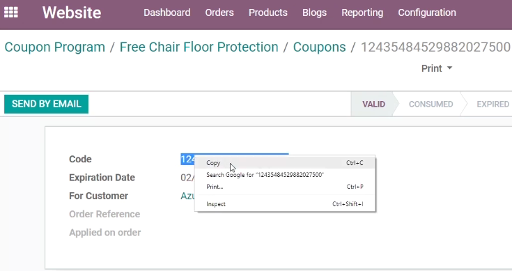Open the Dashboard menu
Viewport: 512px width, 271px height.
pyautogui.click(x=167, y=13)
